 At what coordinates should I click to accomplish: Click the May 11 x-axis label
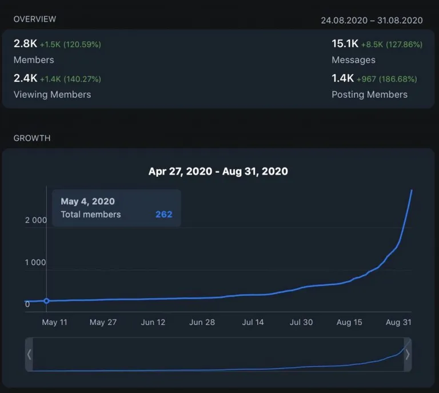coord(55,322)
